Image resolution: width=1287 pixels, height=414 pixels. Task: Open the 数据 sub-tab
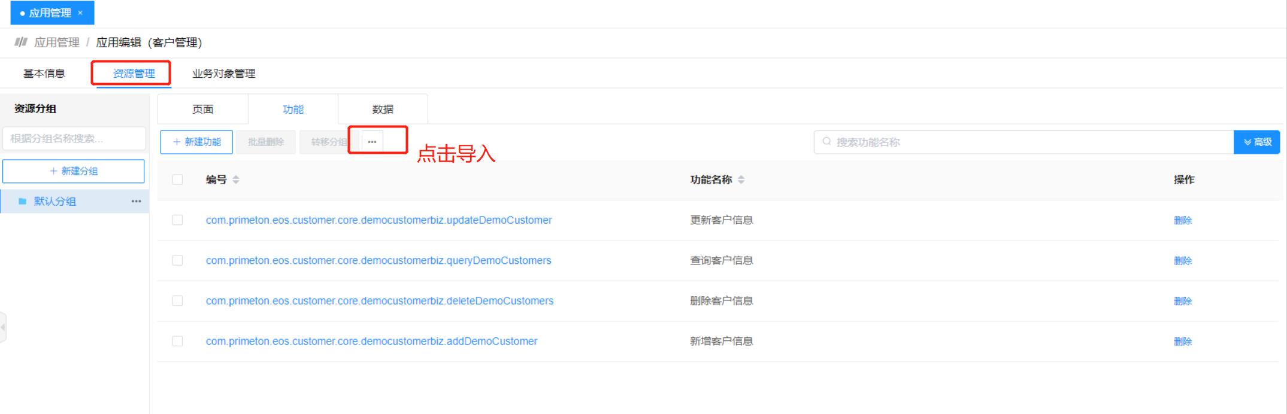click(383, 109)
